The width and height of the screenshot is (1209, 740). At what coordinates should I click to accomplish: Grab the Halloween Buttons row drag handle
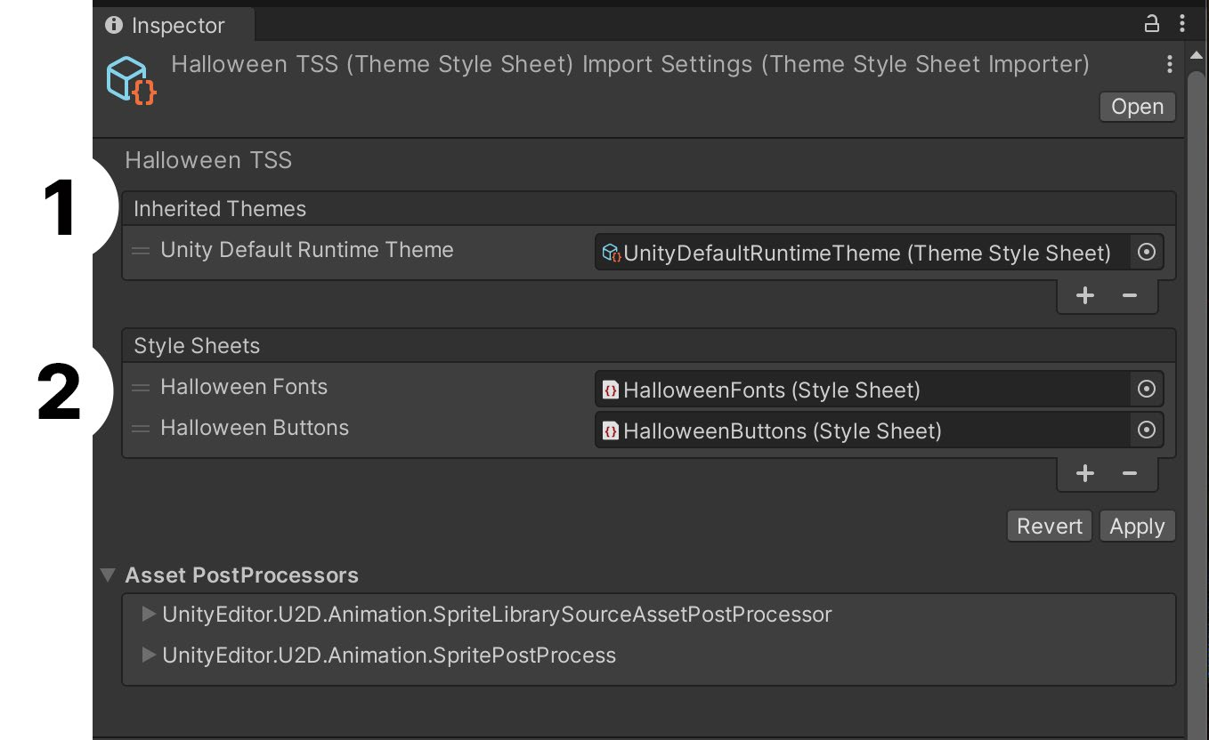coord(141,429)
